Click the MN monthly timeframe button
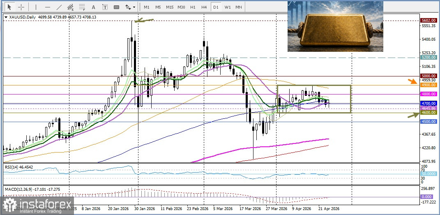The height and width of the screenshot is (215, 440). [238, 7]
